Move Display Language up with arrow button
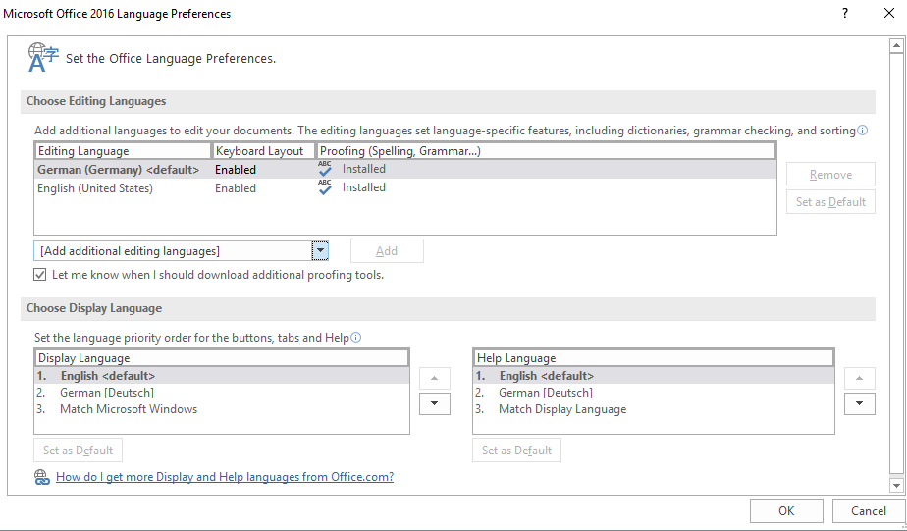Viewport: 907px width, 531px height. pyautogui.click(x=435, y=378)
